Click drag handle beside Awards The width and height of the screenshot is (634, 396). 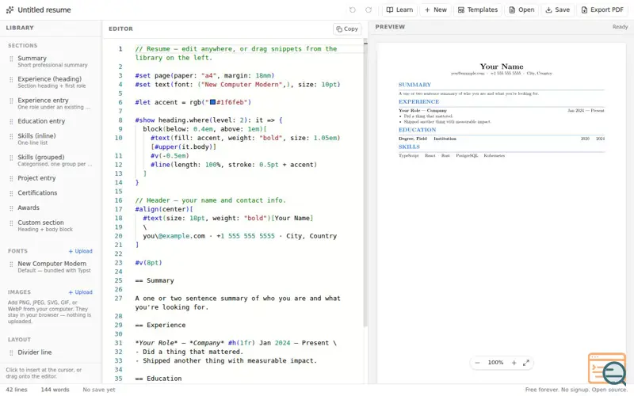pos(11,208)
